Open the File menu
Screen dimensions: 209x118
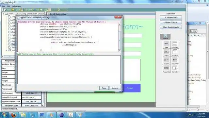click(x=4, y=6)
